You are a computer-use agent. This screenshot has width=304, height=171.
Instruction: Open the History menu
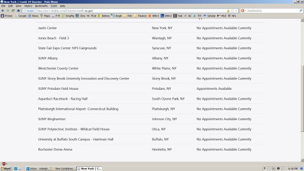click(28, 6)
